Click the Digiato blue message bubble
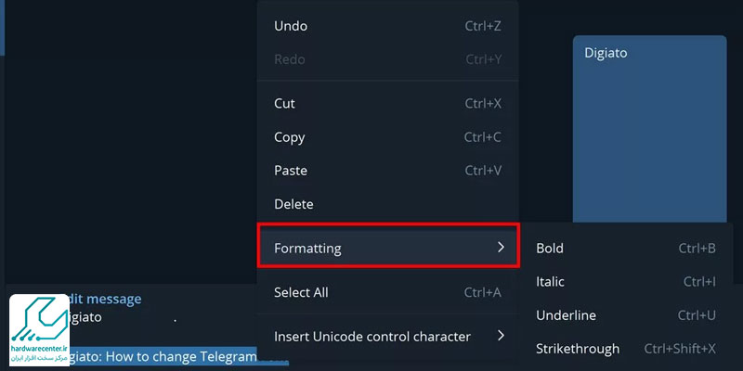 pos(649,129)
